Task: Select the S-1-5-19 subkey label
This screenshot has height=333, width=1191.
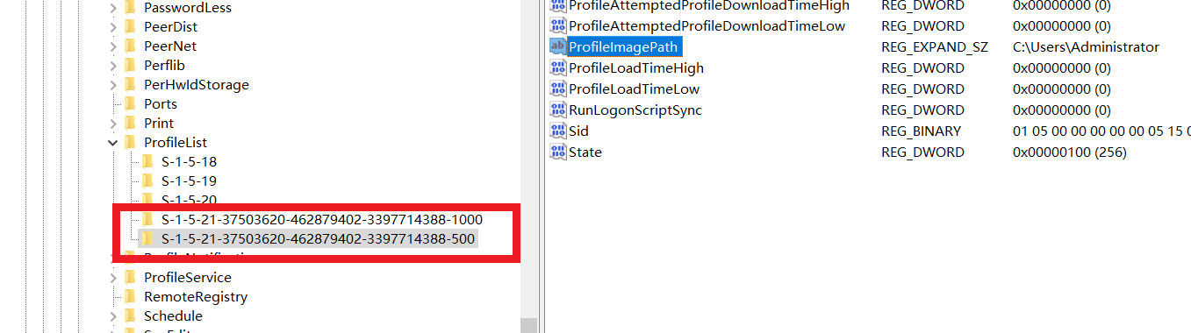Action: 189,181
